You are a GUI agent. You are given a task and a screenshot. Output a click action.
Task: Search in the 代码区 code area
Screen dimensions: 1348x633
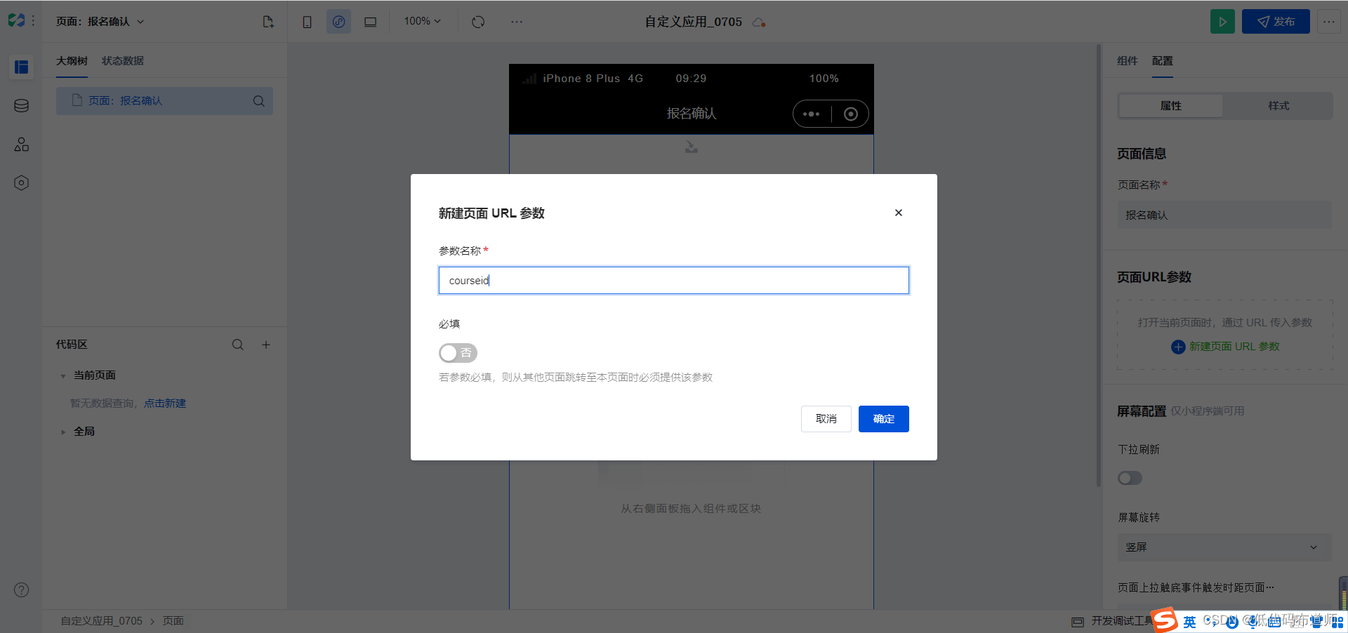pyautogui.click(x=238, y=345)
